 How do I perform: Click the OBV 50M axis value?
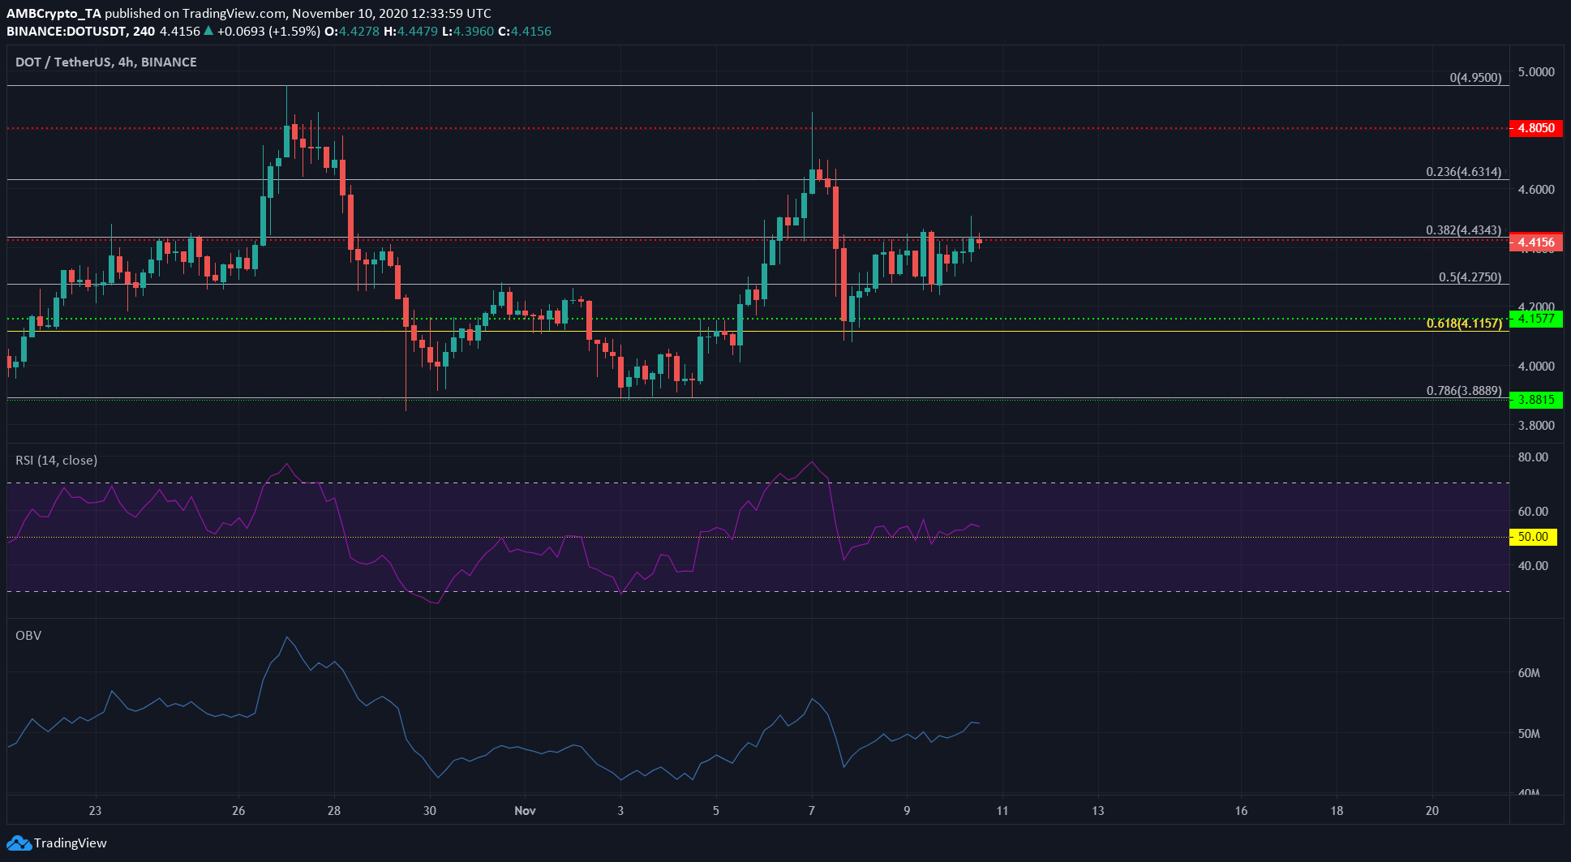coord(1529,734)
